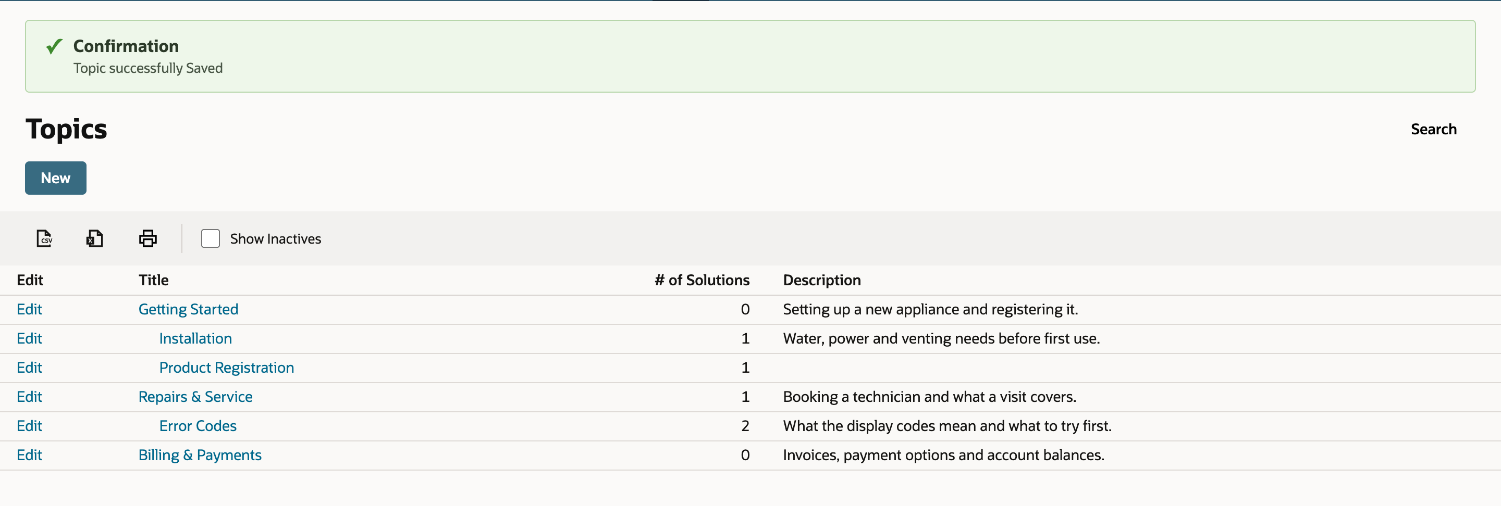Image resolution: width=1501 pixels, height=506 pixels.
Task: Edit the Product Registration topic row
Action: pyautogui.click(x=29, y=368)
